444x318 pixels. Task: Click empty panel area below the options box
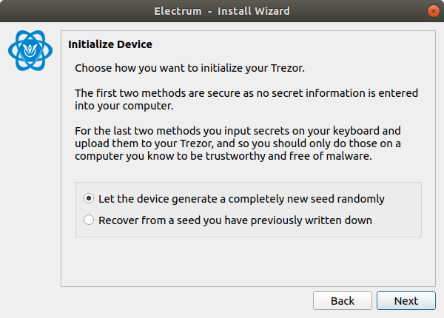(x=248, y=262)
